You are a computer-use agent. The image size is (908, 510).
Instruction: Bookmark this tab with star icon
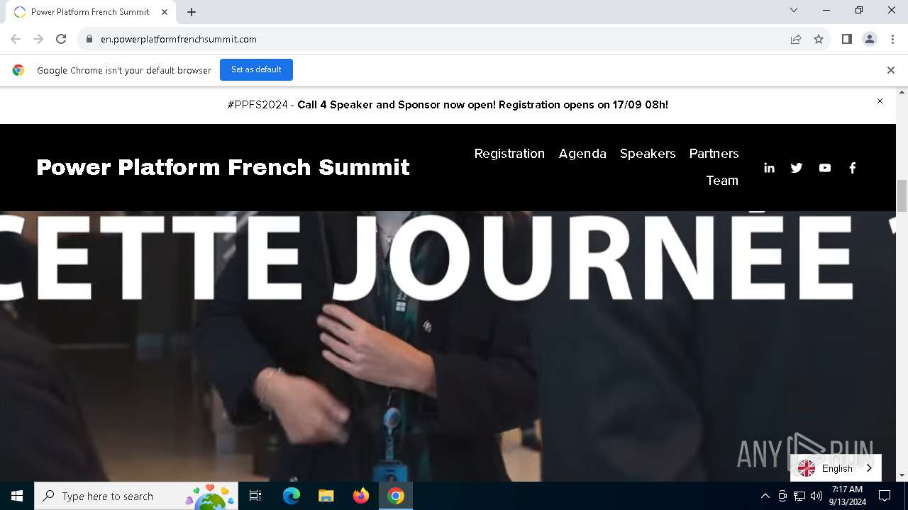(819, 39)
